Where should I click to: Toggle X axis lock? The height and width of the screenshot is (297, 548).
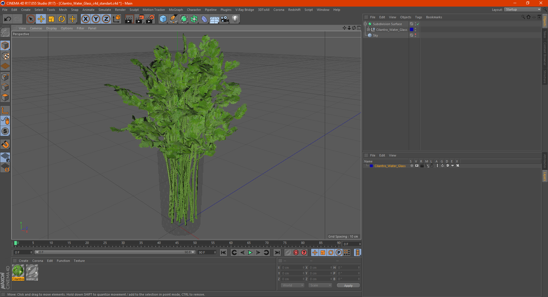coord(85,19)
